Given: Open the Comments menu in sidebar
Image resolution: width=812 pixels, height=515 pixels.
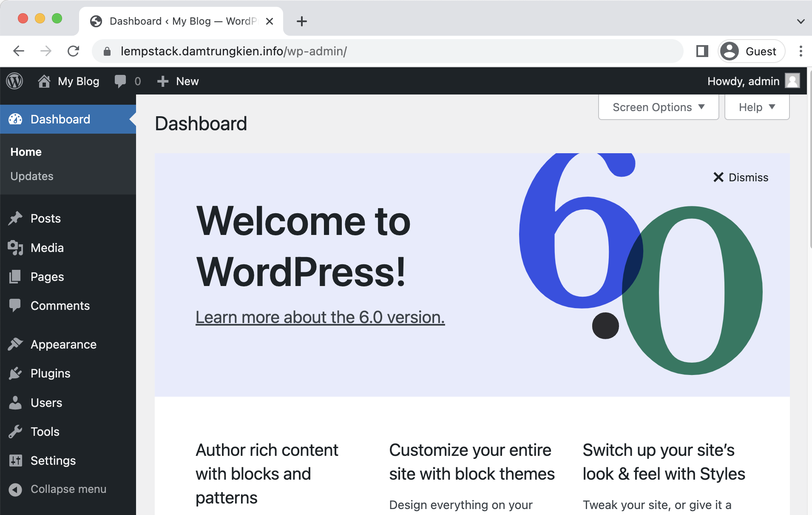Looking at the screenshot, I should pos(68,306).
